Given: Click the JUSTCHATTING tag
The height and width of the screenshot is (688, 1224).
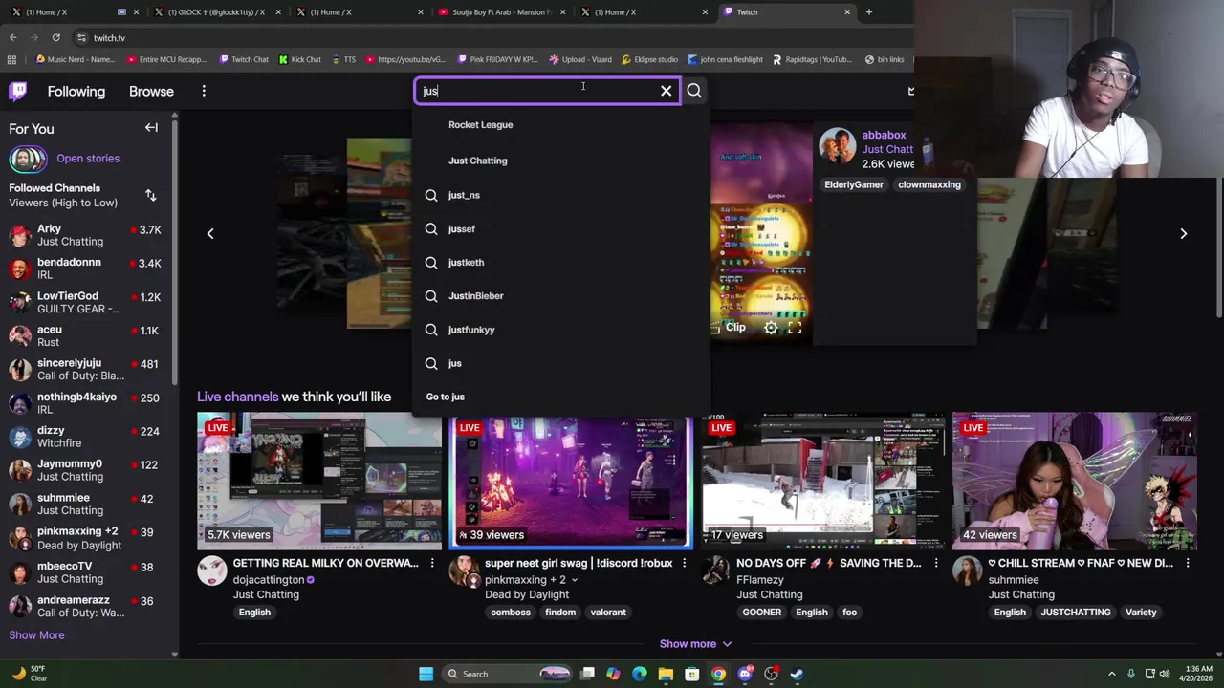Looking at the screenshot, I should [1076, 613].
